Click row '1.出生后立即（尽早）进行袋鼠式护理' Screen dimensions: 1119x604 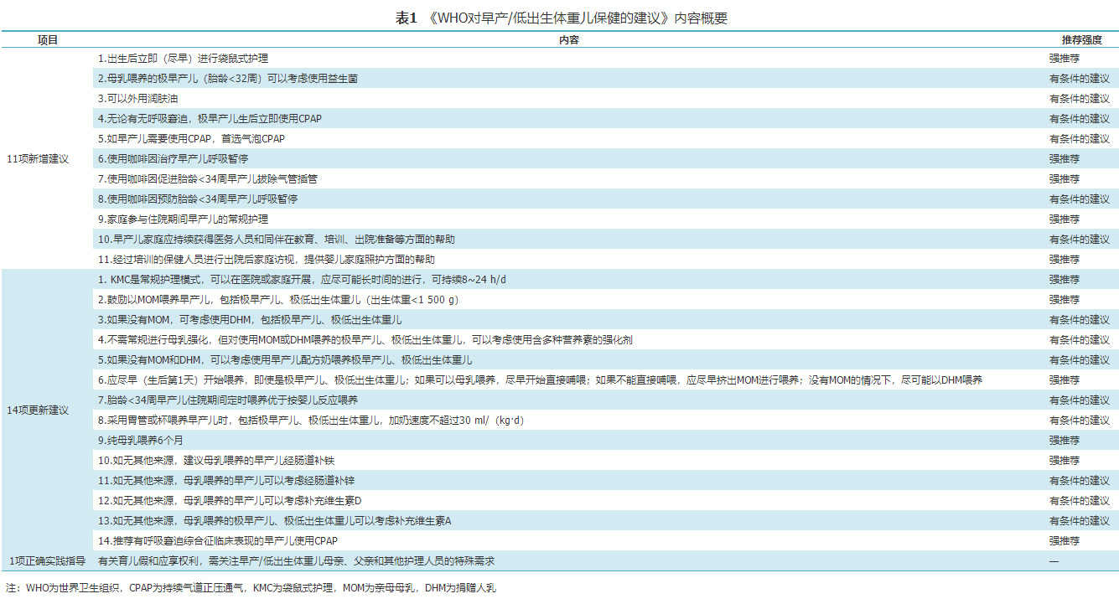[184, 59]
